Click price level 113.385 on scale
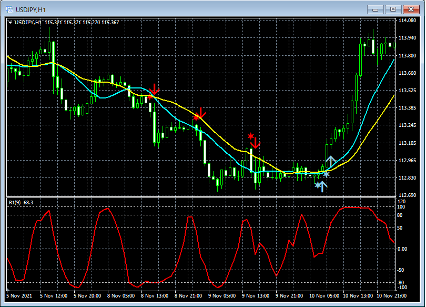The width and height of the screenshot is (426, 307). pyautogui.click(x=407, y=108)
